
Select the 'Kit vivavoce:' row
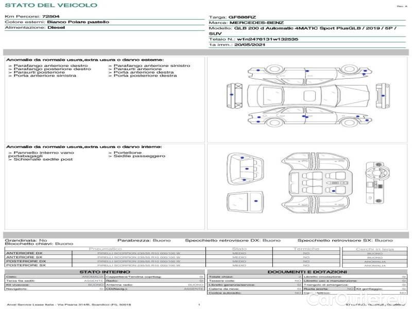pyautogui.click(x=55, y=285)
